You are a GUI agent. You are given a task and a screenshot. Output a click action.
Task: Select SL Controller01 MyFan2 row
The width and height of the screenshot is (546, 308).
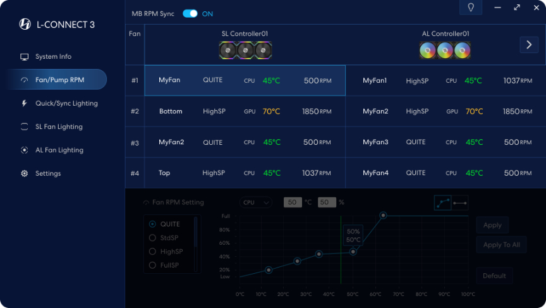pyautogui.click(x=245, y=142)
